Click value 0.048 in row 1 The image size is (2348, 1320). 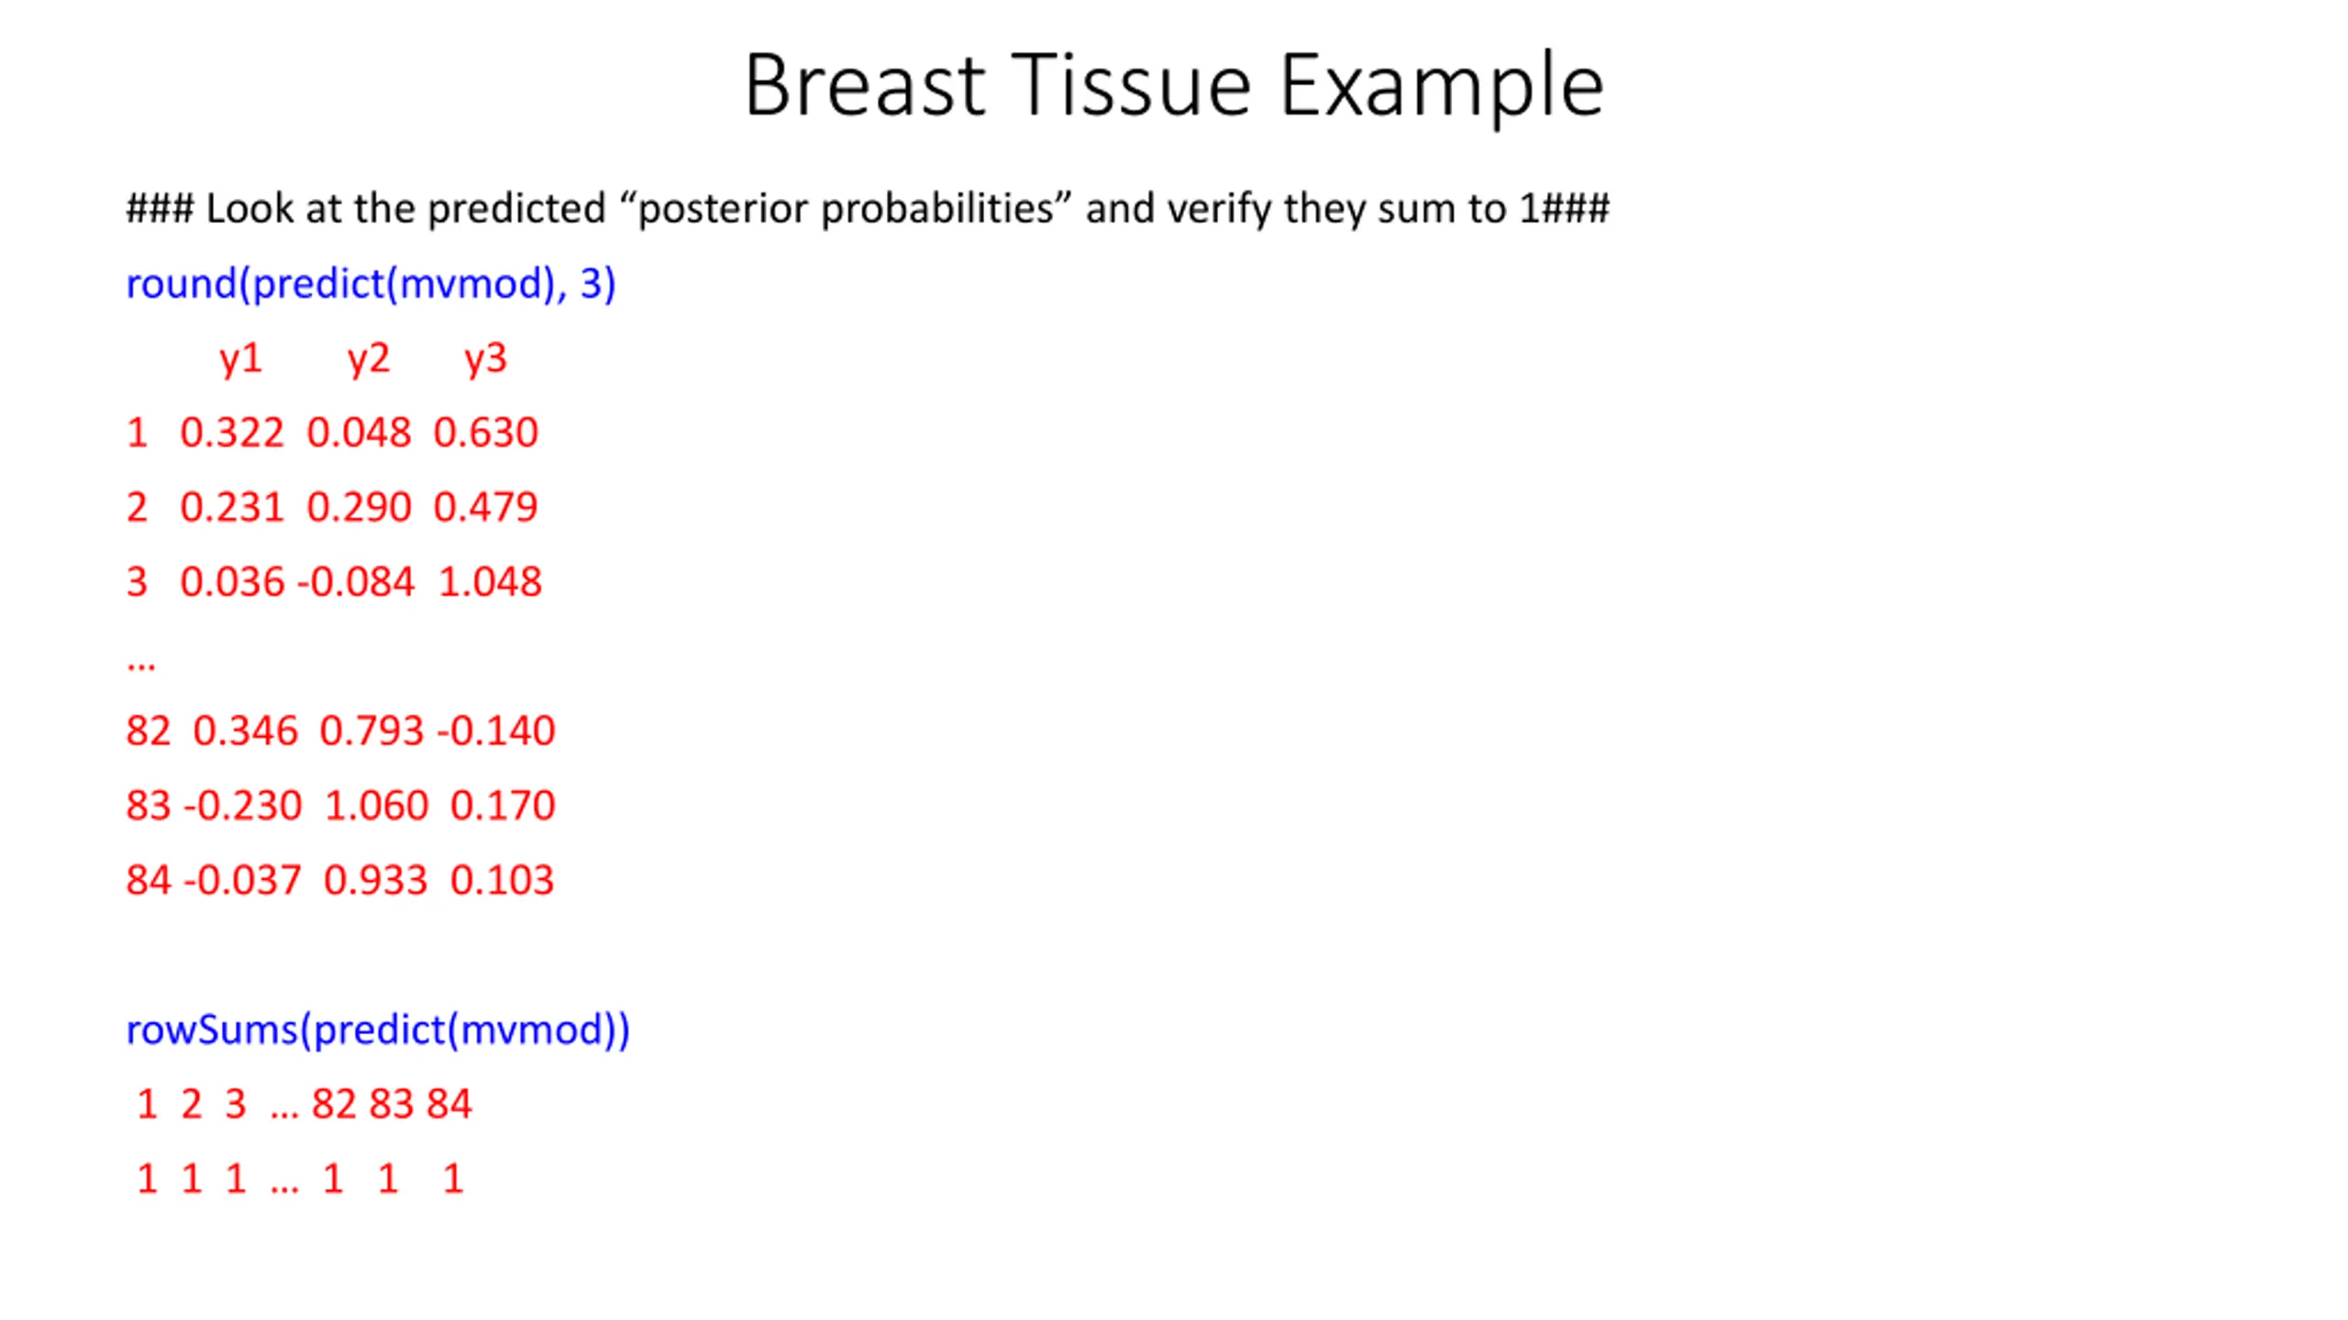click(359, 433)
